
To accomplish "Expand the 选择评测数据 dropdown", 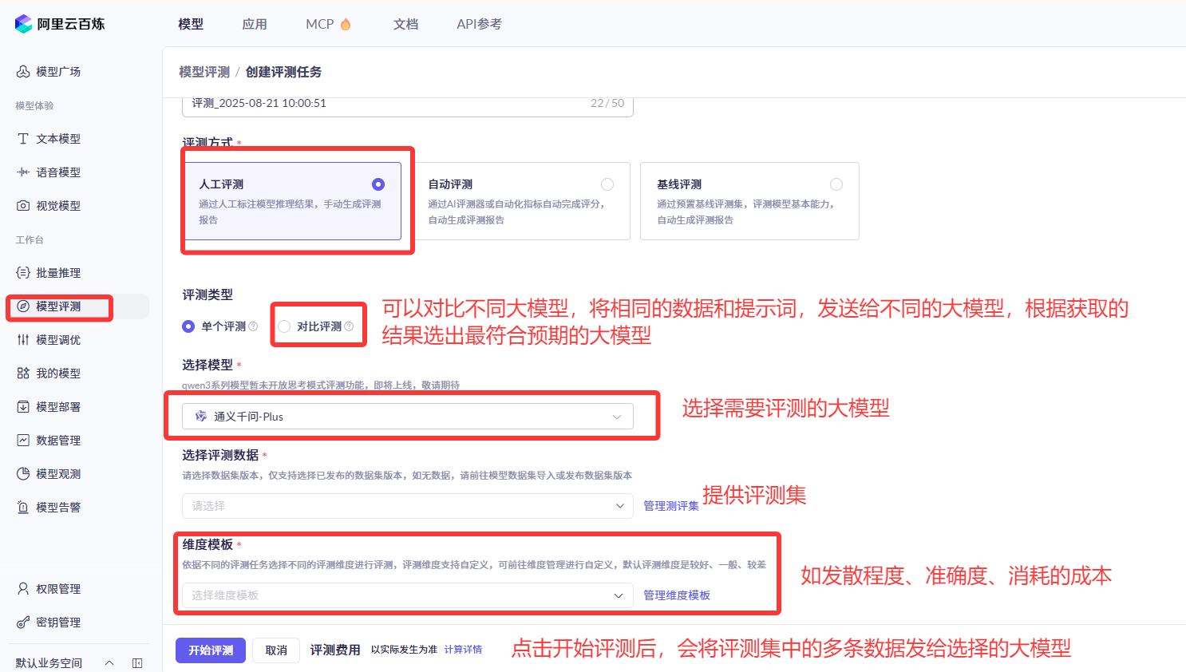I will 407,506.
